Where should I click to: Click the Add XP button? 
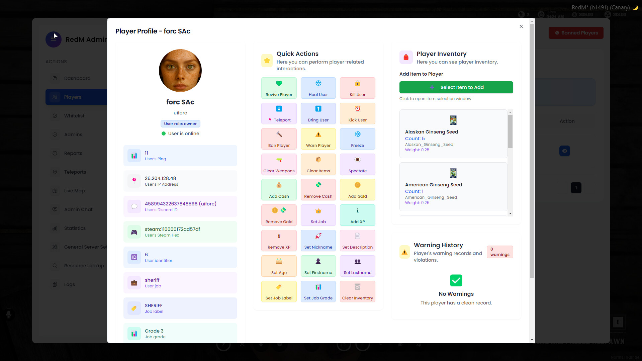(358, 215)
